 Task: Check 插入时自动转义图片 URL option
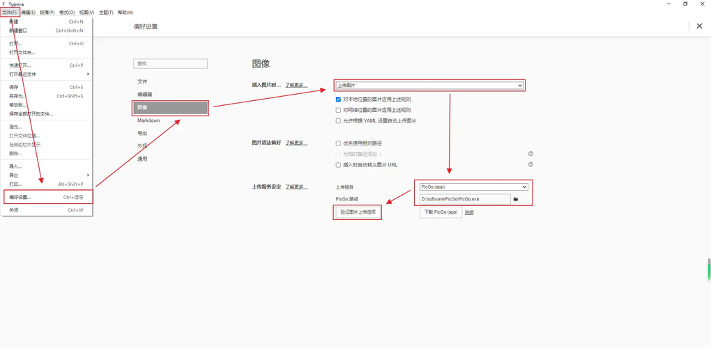point(338,165)
